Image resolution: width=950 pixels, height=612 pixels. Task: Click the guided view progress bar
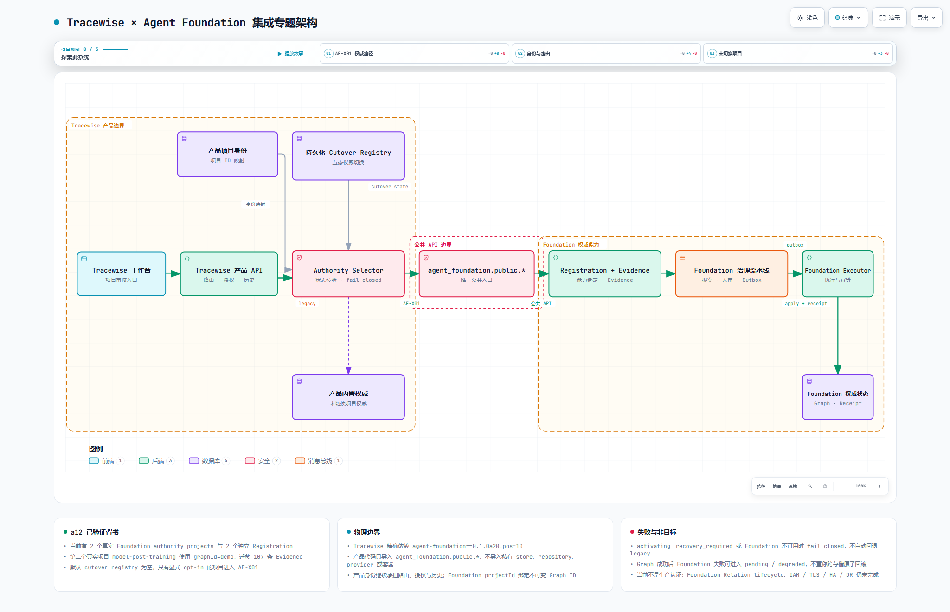[116, 49]
